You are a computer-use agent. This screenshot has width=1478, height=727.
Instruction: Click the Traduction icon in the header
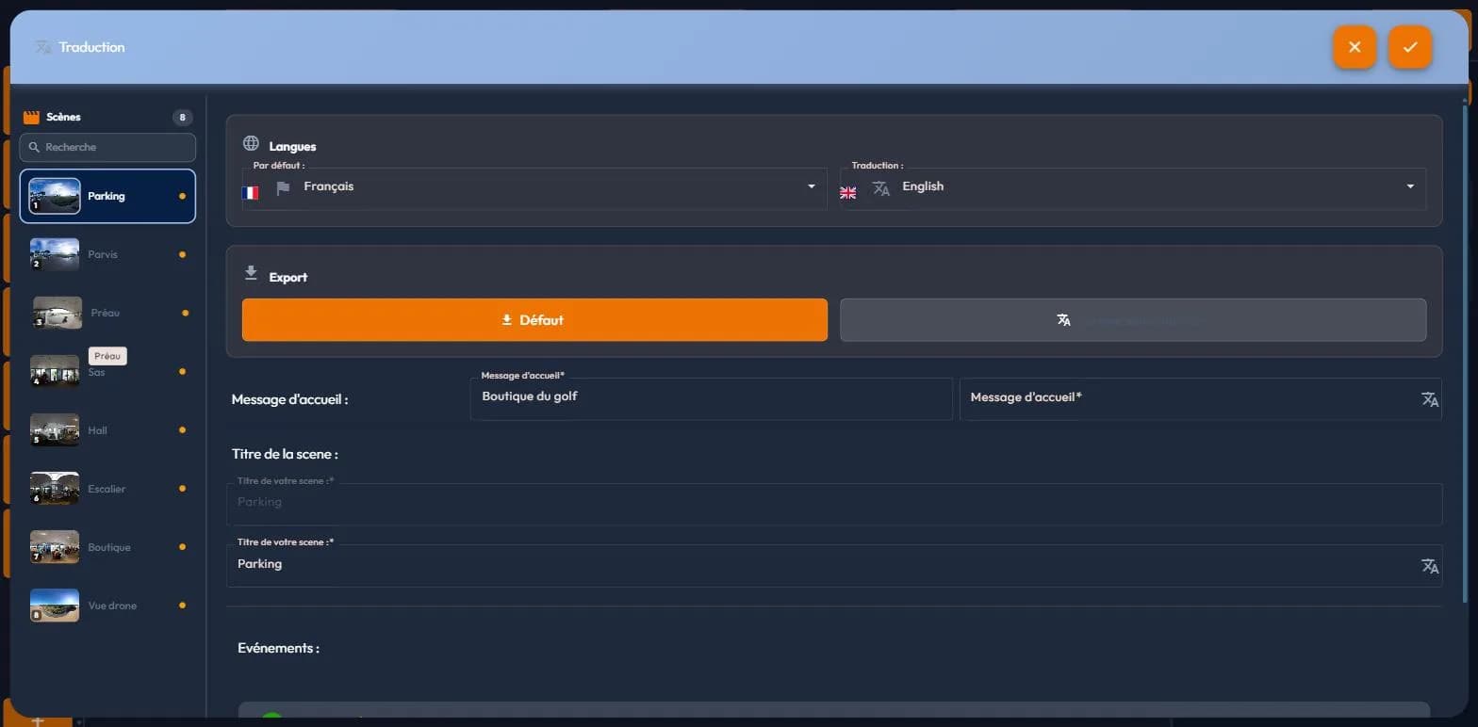42,47
